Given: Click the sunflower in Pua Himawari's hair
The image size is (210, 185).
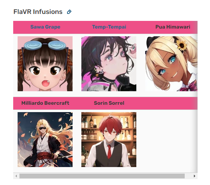Looking at the screenshot, I should point(182,45).
